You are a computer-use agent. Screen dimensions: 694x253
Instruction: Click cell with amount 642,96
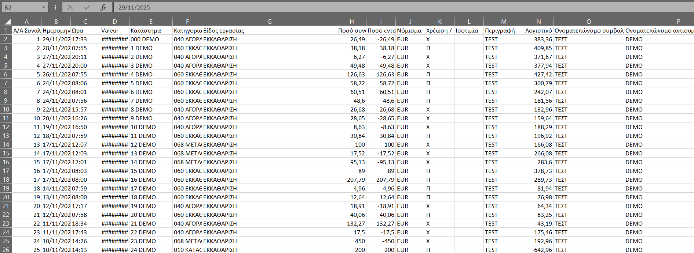click(538, 250)
